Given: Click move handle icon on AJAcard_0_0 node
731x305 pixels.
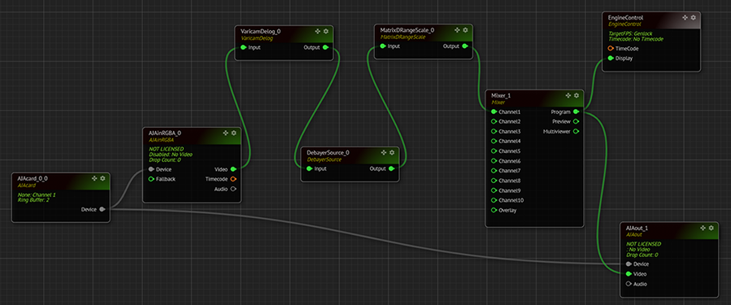Looking at the screenshot, I should (94, 178).
